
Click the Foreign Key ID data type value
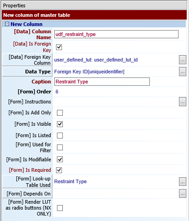click(89, 72)
